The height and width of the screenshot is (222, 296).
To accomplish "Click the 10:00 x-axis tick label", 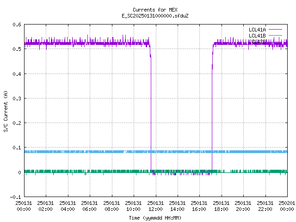I will coord(133,209).
